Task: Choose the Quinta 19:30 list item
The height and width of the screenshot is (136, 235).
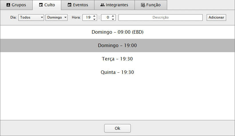Action: [117, 72]
